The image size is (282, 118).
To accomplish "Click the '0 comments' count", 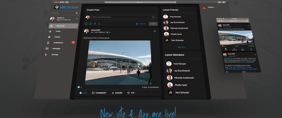I will tap(153, 87).
